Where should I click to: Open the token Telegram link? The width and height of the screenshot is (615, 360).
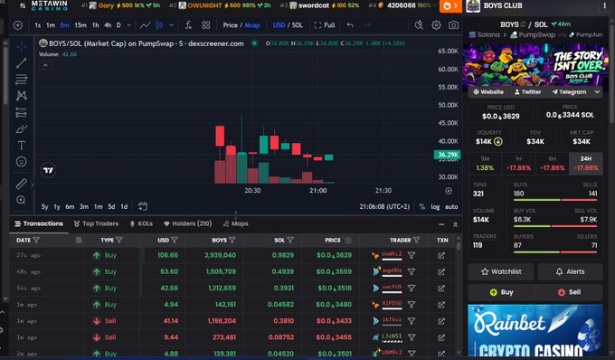569,91
